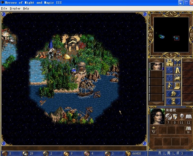Viewport: 193px width, 156px height.
Task: Select next hero helmet button
Action: (x=173, y=94)
